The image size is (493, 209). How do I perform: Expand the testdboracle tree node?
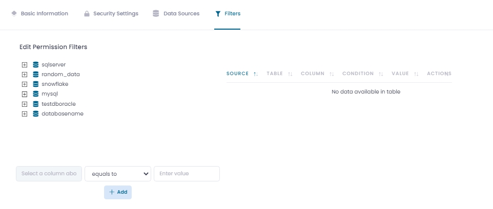pyautogui.click(x=24, y=104)
